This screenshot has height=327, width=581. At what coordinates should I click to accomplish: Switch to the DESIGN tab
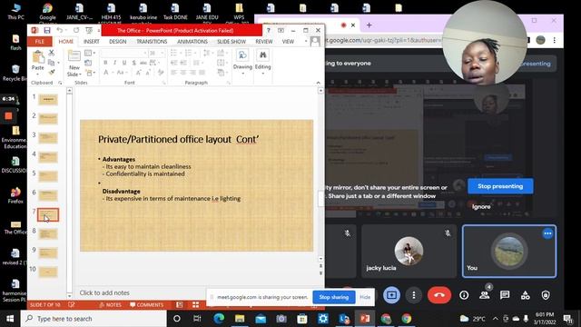click(117, 42)
